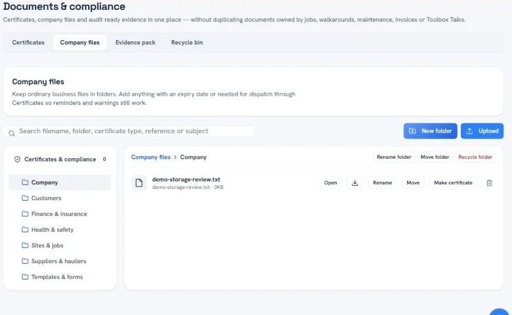Click Make certificate for the file
Screen dimensions: 512x315
(453, 183)
